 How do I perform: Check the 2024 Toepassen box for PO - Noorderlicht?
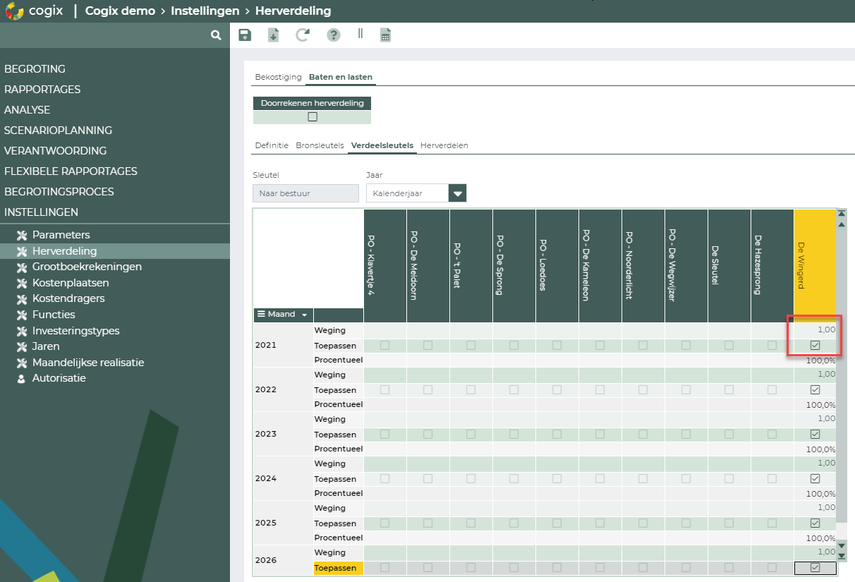(x=643, y=479)
